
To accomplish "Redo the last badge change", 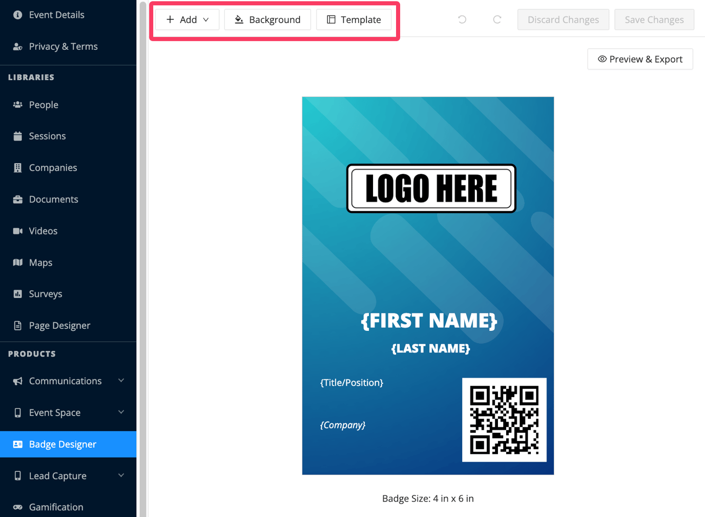I will [x=496, y=19].
